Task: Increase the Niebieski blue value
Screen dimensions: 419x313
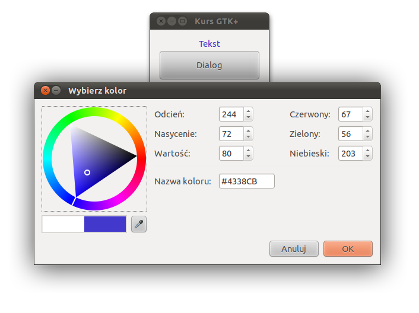Action: [368, 150]
